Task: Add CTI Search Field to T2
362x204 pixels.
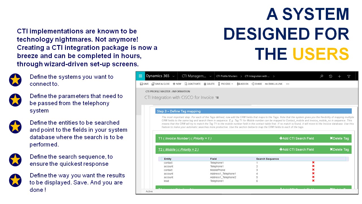Action: [x=297, y=150]
